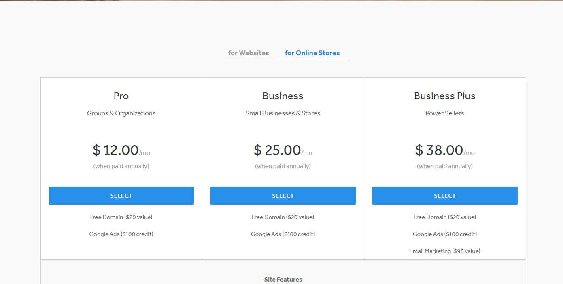Image resolution: width=563 pixels, height=284 pixels.
Task: Click the Pro plan title
Action: tap(121, 96)
